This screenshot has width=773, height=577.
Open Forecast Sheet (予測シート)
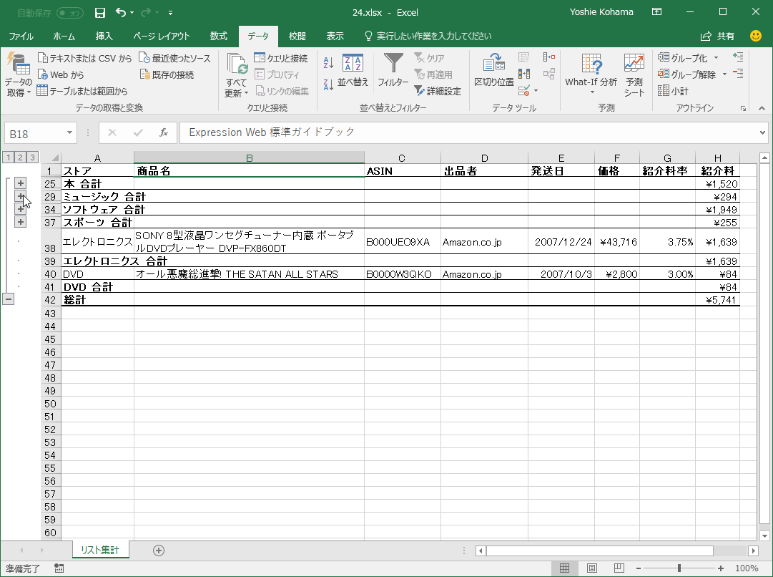(634, 75)
